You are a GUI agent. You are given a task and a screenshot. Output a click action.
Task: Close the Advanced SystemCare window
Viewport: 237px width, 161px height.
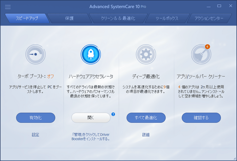coord(231,6)
